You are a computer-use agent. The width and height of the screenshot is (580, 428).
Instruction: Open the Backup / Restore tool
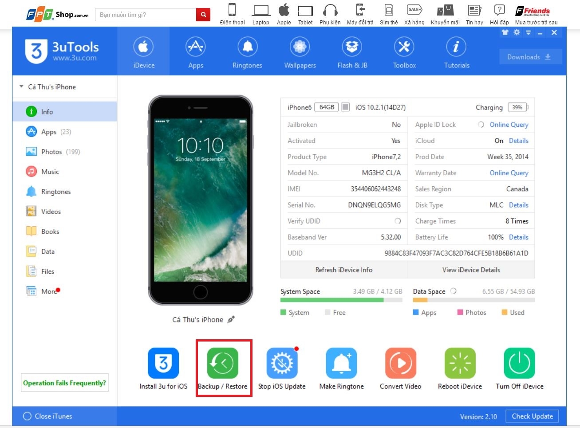(223, 362)
